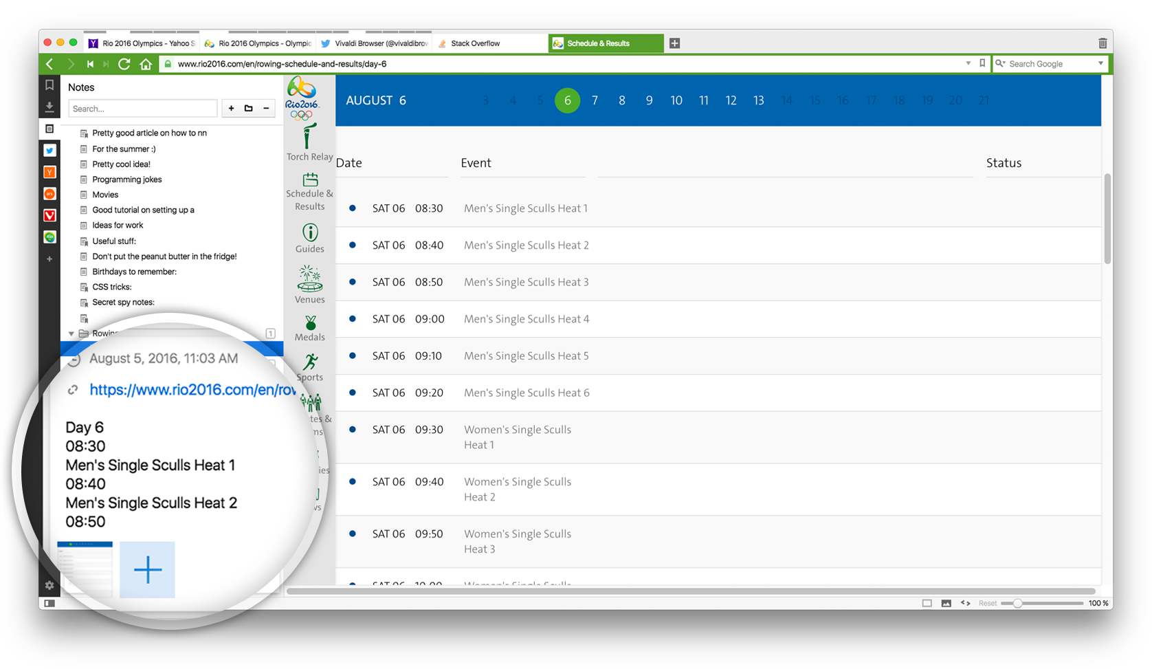Open browser settings gear icon
The width and height of the screenshot is (1152, 669).
coord(49,586)
